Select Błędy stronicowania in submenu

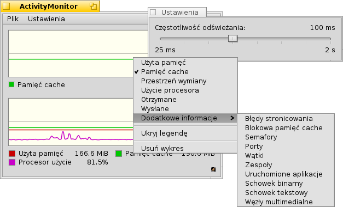[286, 119]
